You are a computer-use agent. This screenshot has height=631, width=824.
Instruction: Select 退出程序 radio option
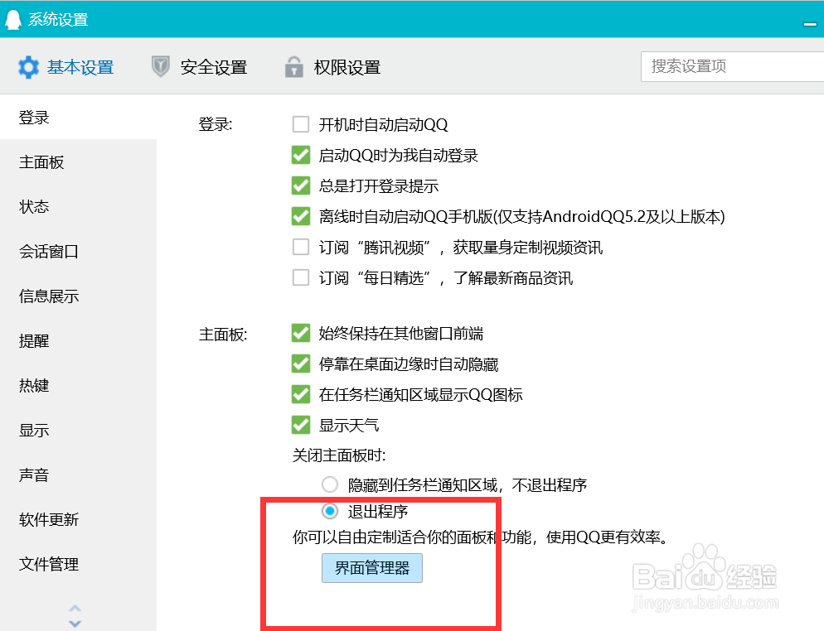pyautogui.click(x=330, y=511)
